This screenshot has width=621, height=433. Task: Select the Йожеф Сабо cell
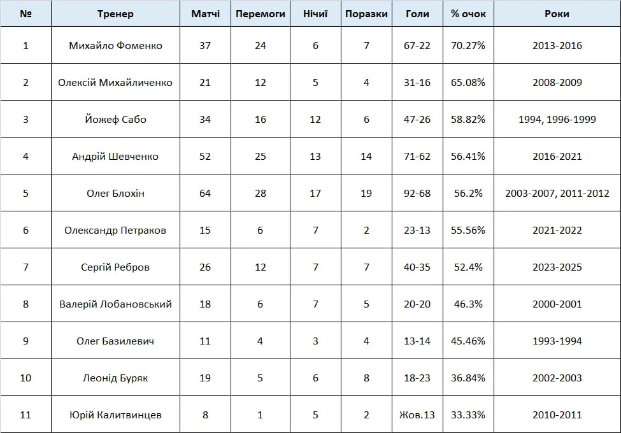115,118
